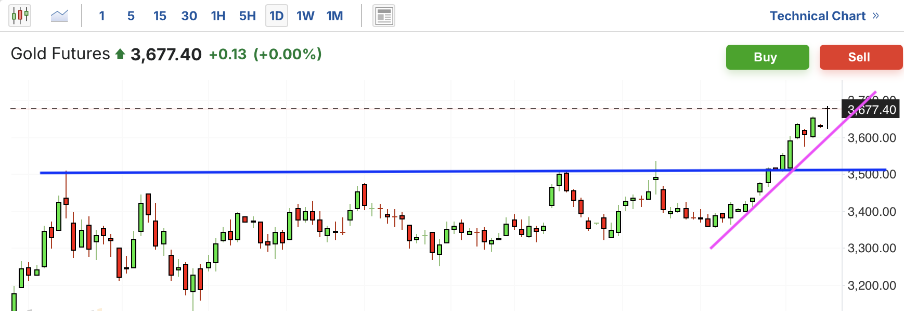
Task: Select the 1M timeframe
Action: (335, 16)
